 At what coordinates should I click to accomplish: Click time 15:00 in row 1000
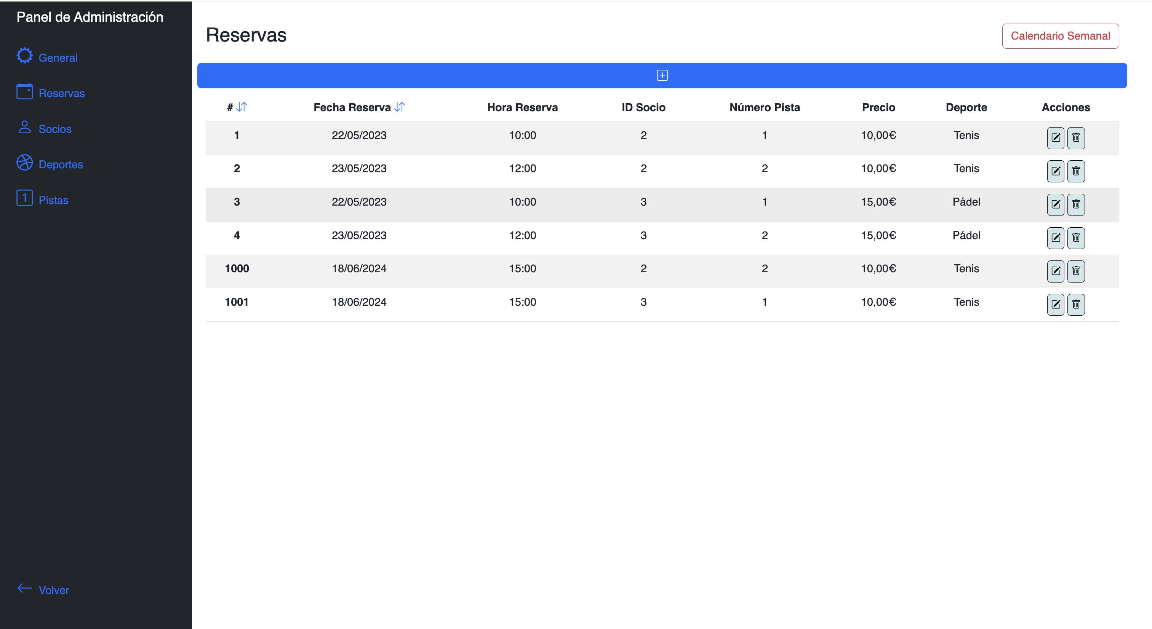(x=522, y=268)
